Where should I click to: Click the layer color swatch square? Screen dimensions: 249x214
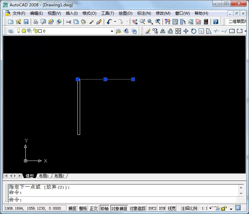coord(40,31)
